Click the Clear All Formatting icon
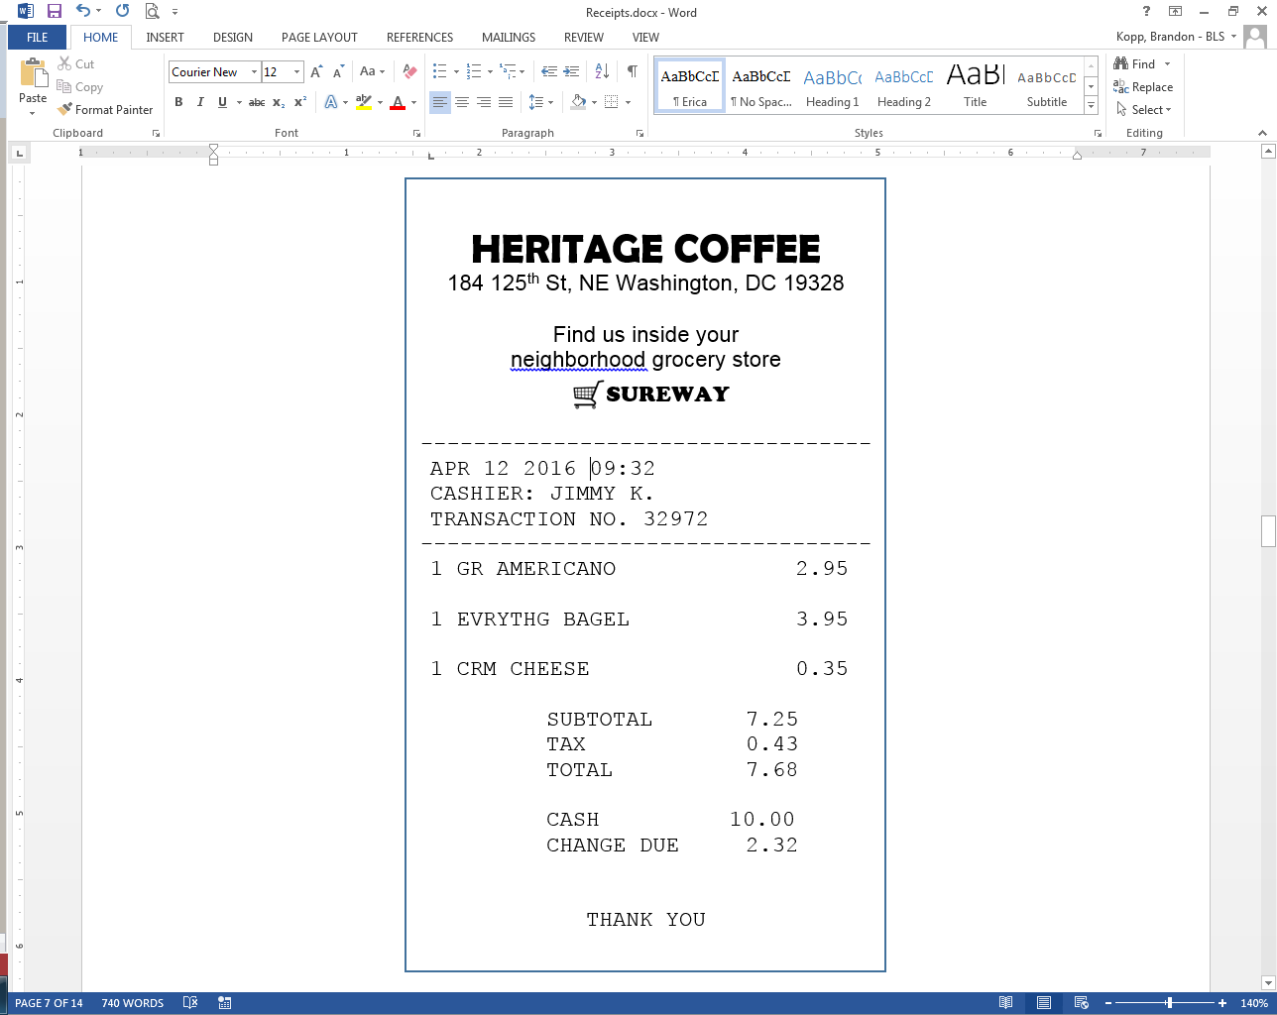This screenshot has height=1015, width=1277. (409, 71)
